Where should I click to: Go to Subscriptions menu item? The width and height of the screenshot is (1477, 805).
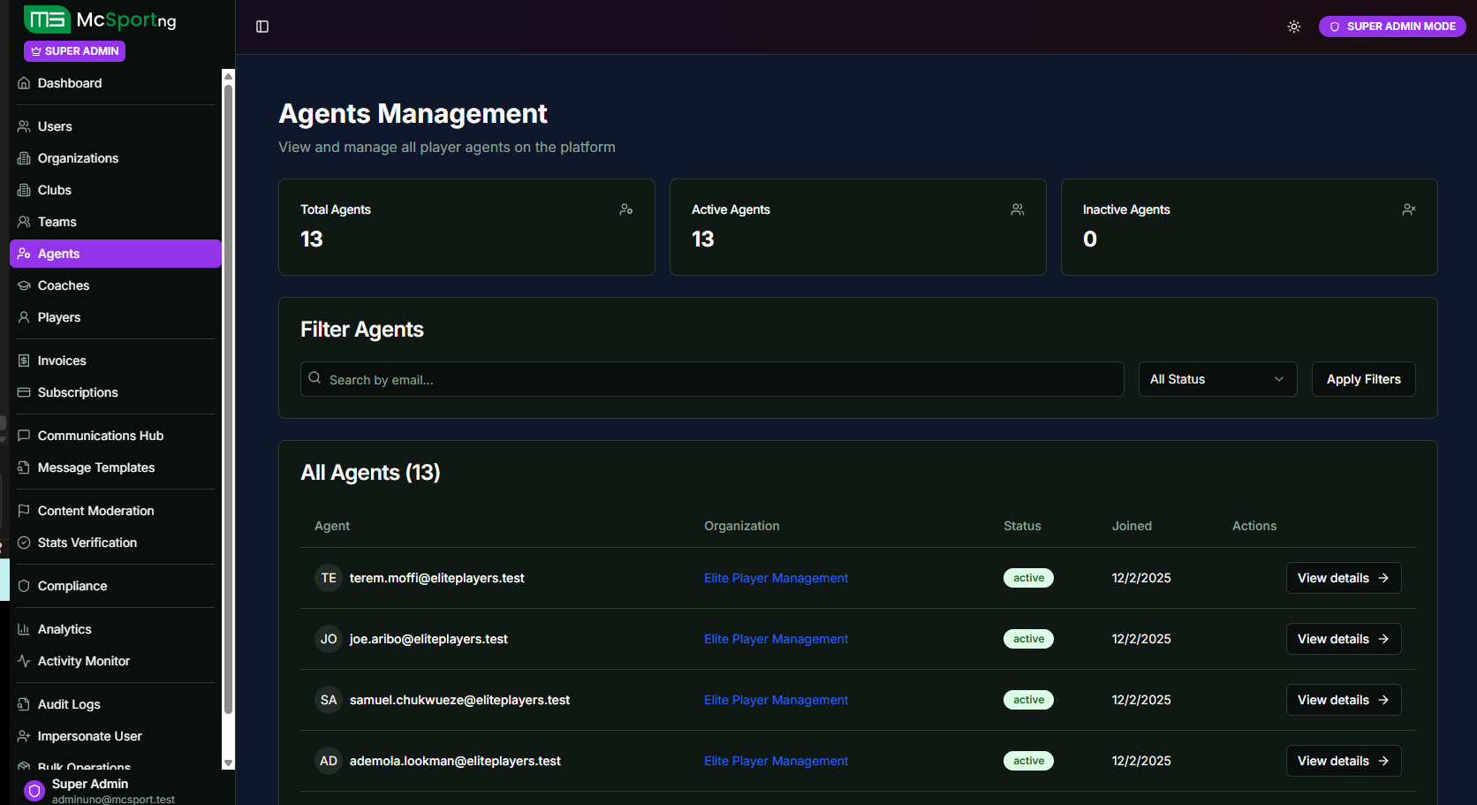point(78,392)
